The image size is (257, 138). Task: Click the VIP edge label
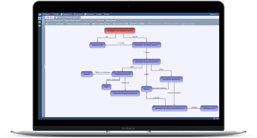coord(106,37)
